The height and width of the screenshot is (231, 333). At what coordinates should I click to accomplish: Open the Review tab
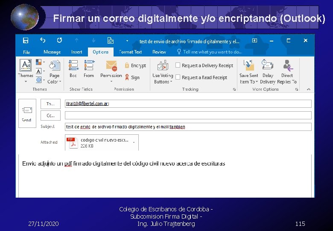(x=159, y=52)
